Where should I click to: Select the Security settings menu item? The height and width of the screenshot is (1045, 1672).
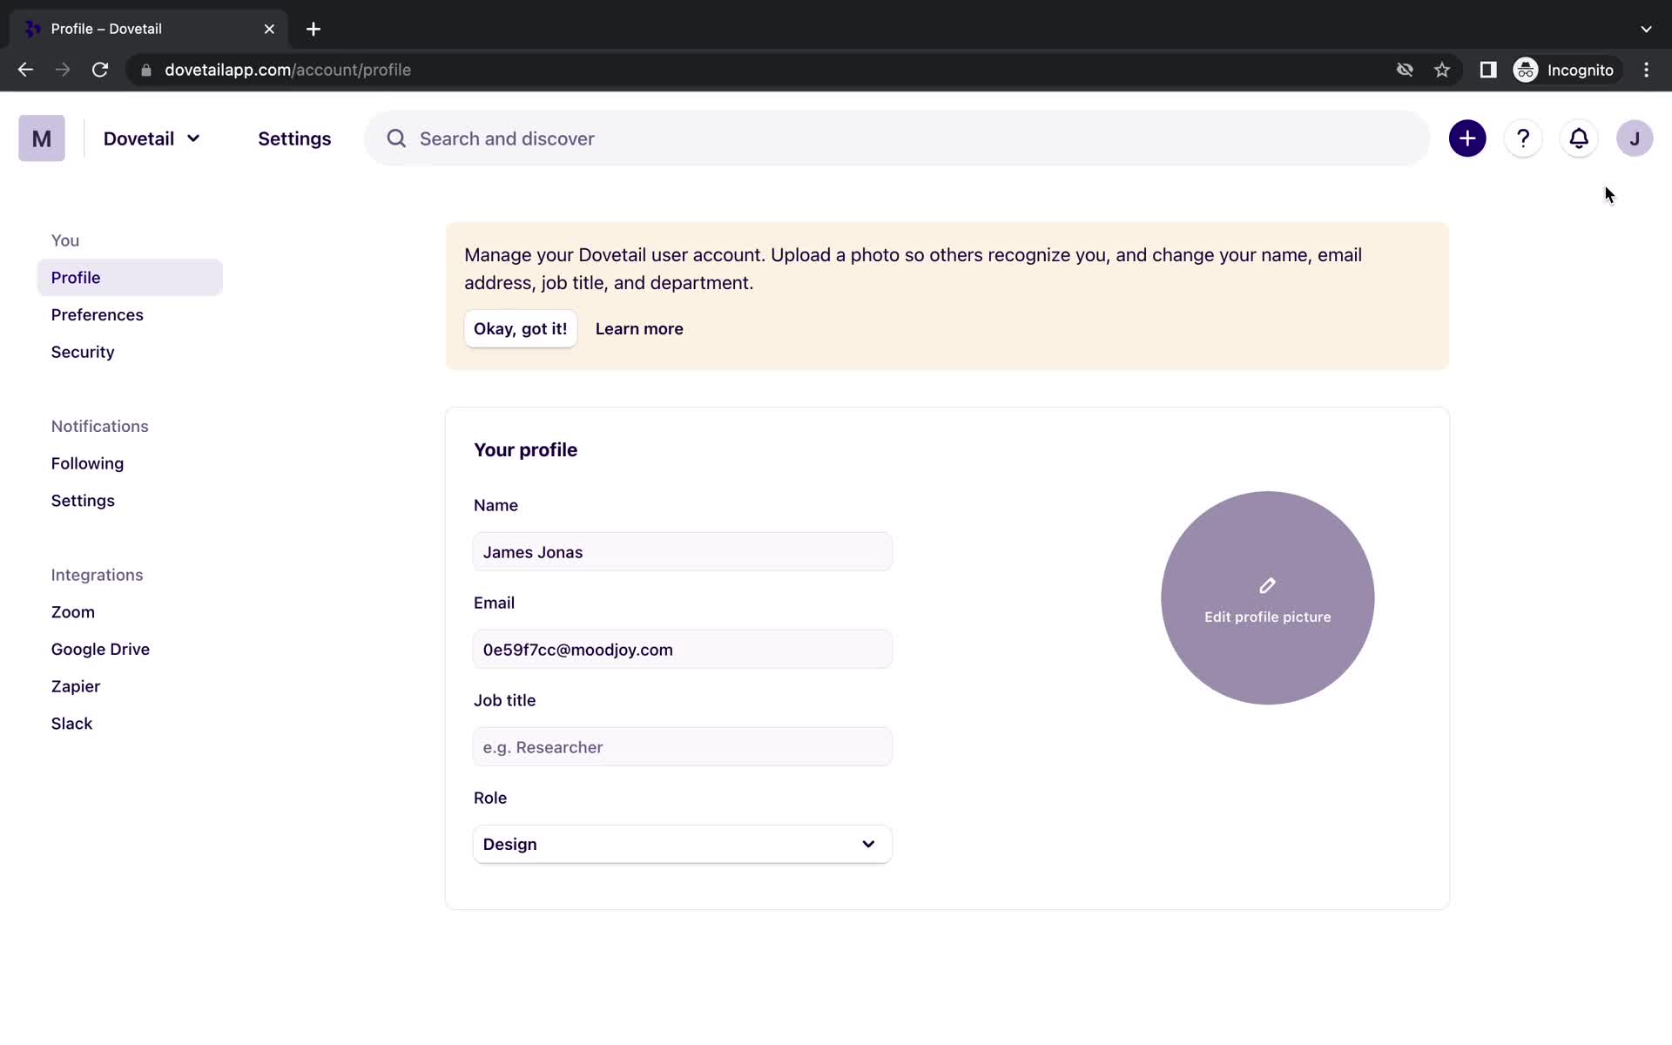point(82,352)
